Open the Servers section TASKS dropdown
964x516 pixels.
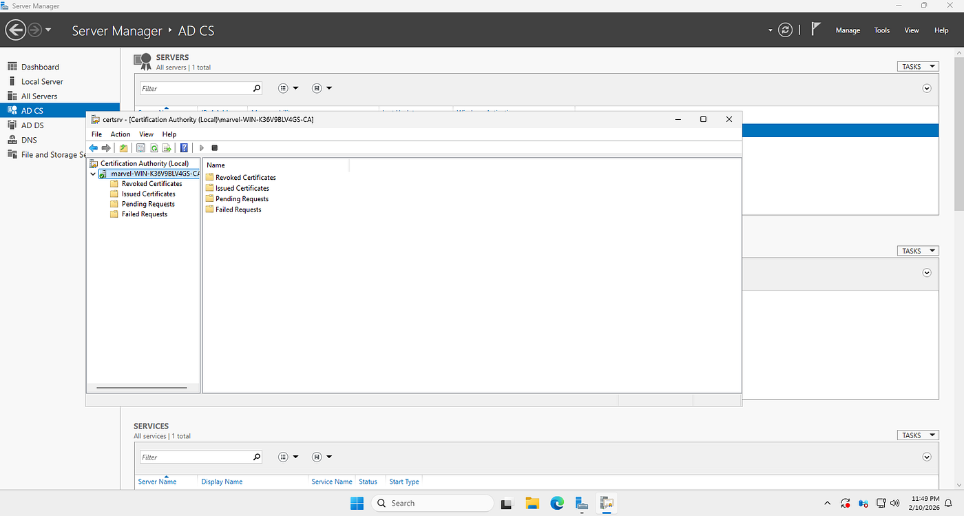tap(919, 66)
